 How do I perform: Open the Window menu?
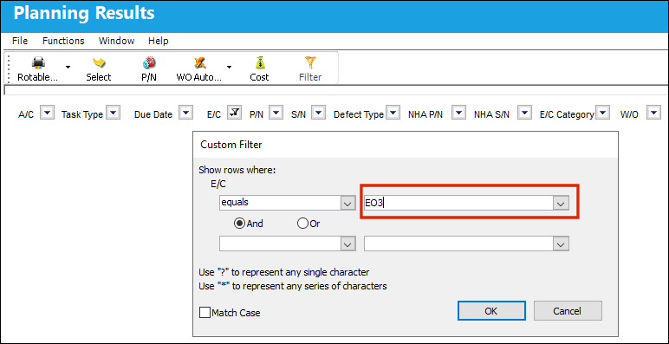(x=116, y=41)
